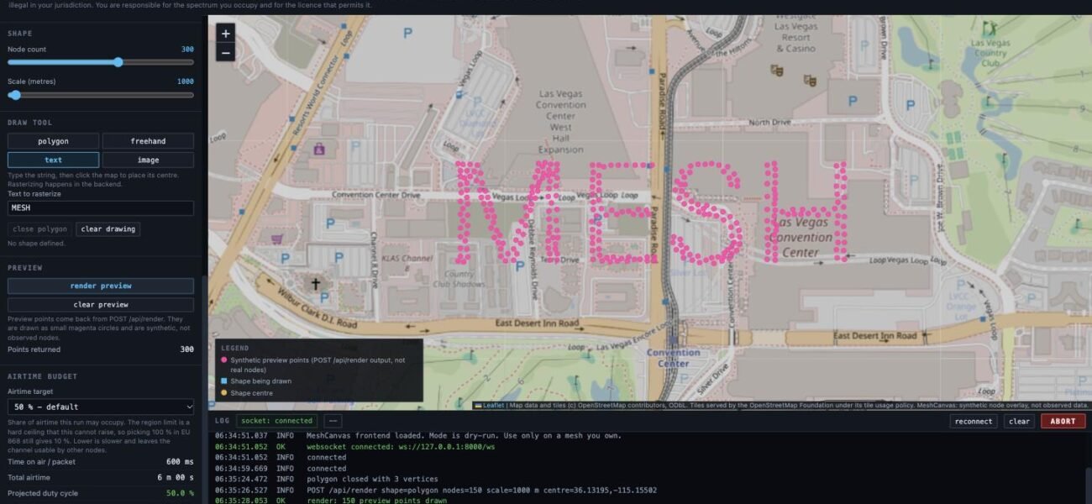Click the 'polygon closed with 3 vertices' log line
The height and width of the screenshot is (504, 1092).
(326, 480)
